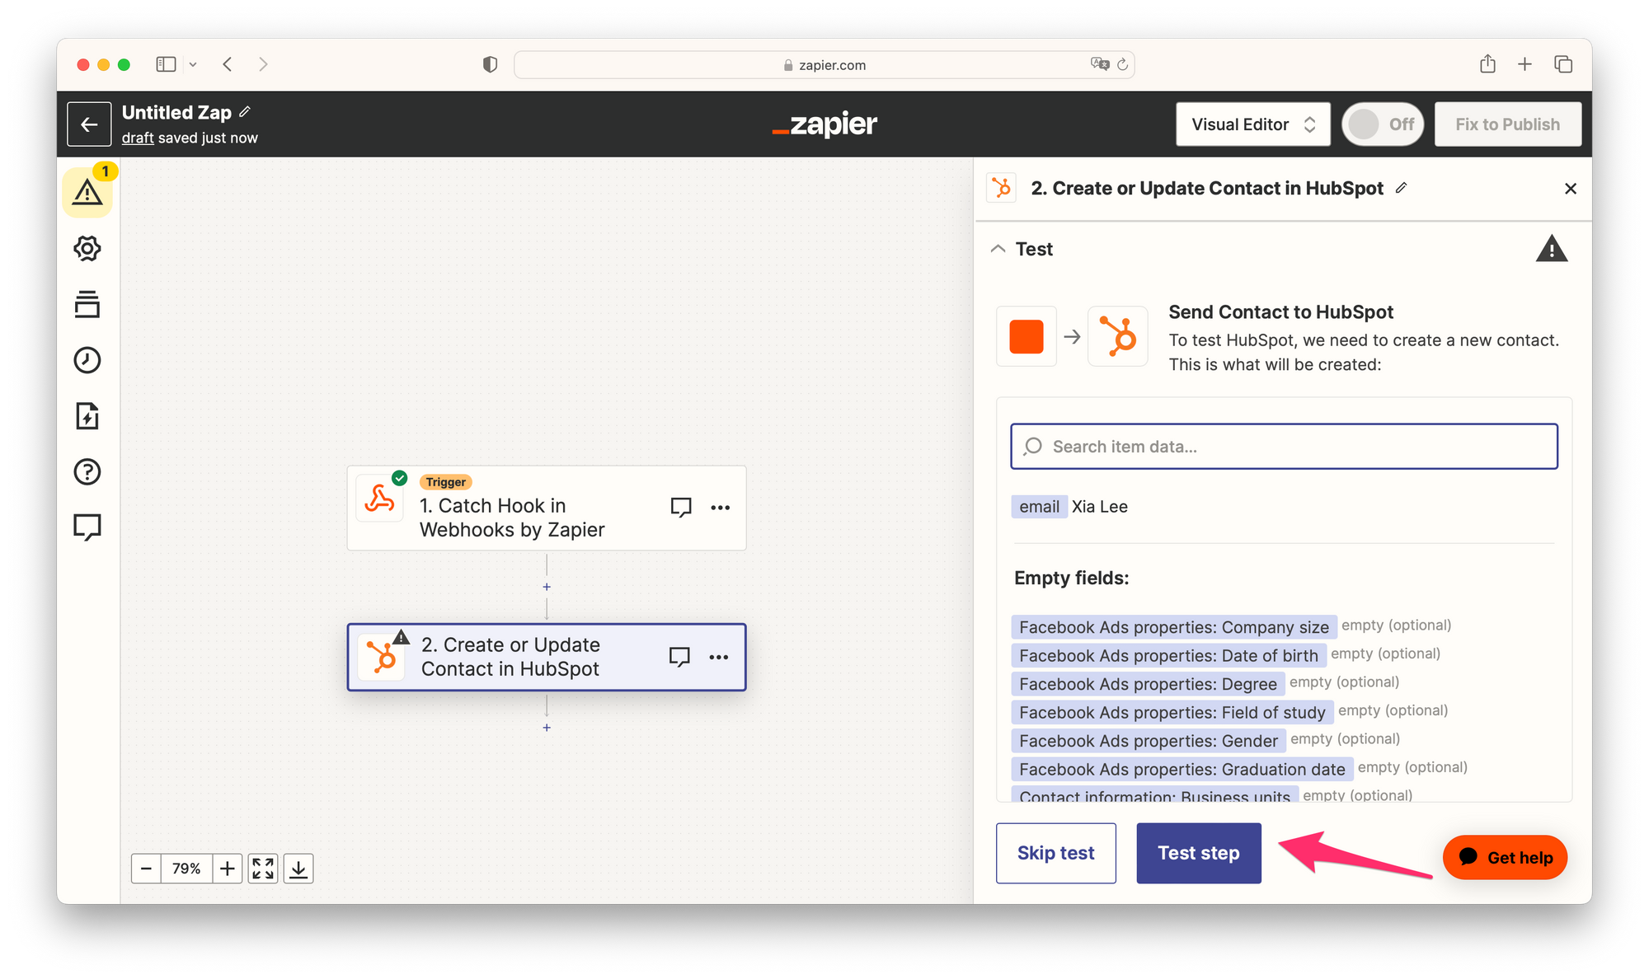The image size is (1649, 979).
Task: Add a note to the HubSpot step
Action: (679, 657)
